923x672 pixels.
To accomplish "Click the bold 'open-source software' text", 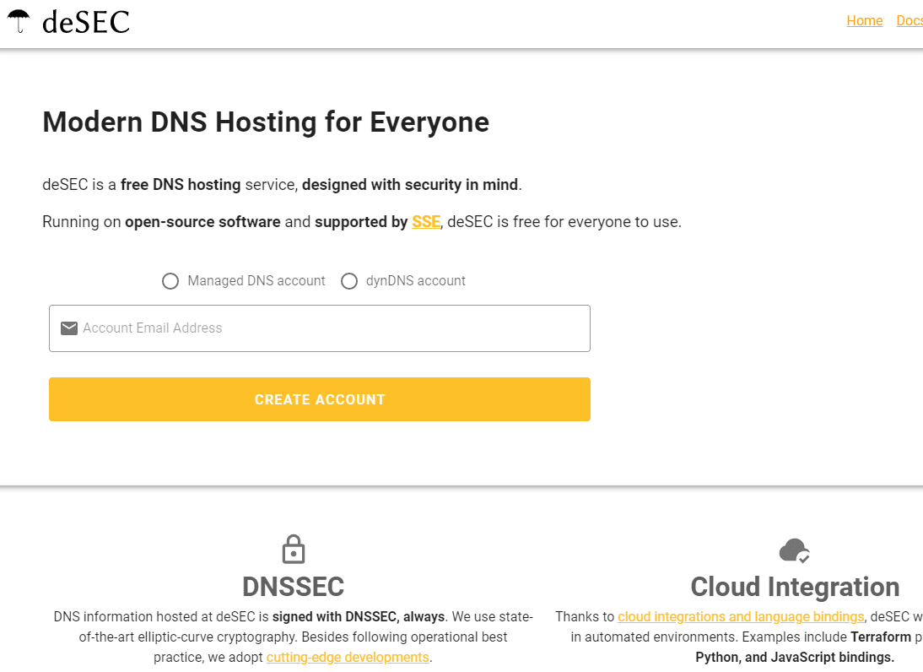I will tap(202, 223).
